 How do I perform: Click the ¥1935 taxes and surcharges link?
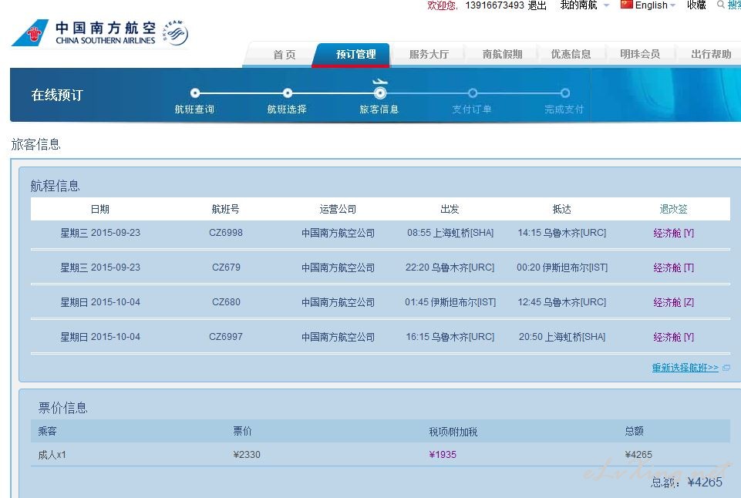coord(443,455)
